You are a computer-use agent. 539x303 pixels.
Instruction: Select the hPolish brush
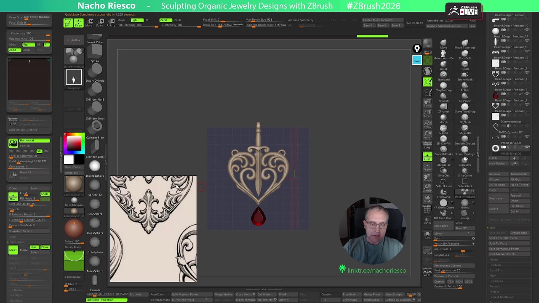[x=443, y=97]
